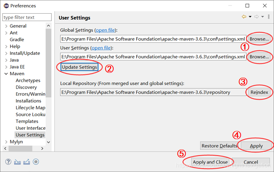Open the forward history dropdown arrow
The width and height of the screenshot is (274, 172).
[263, 17]
